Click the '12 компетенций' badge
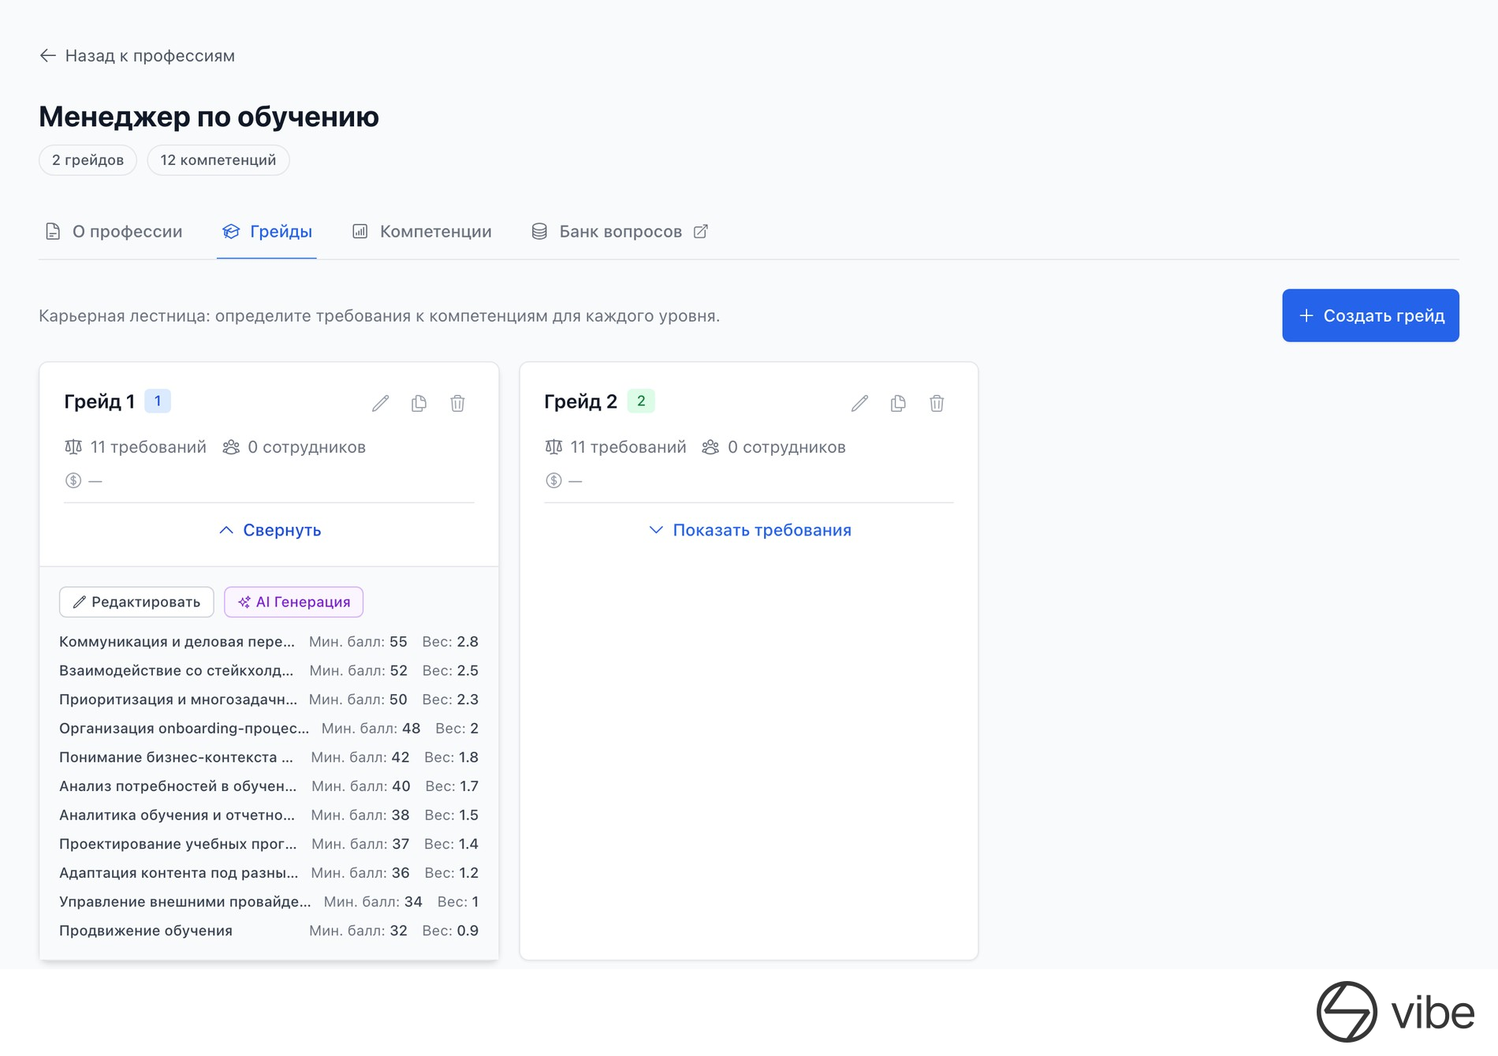 click(218, 160)
